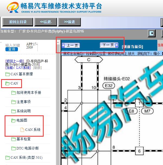Open CAN 基本原理 folder

[19, 74]
